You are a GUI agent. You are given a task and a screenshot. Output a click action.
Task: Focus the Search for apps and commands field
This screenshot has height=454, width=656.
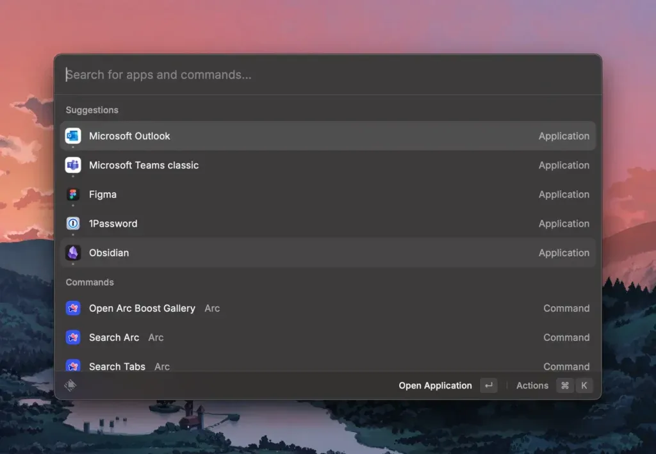pos(328,75)
